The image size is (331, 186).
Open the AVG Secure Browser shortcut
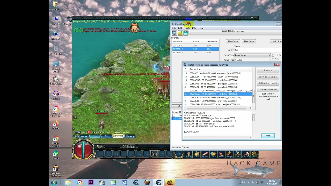coord(56,111)
